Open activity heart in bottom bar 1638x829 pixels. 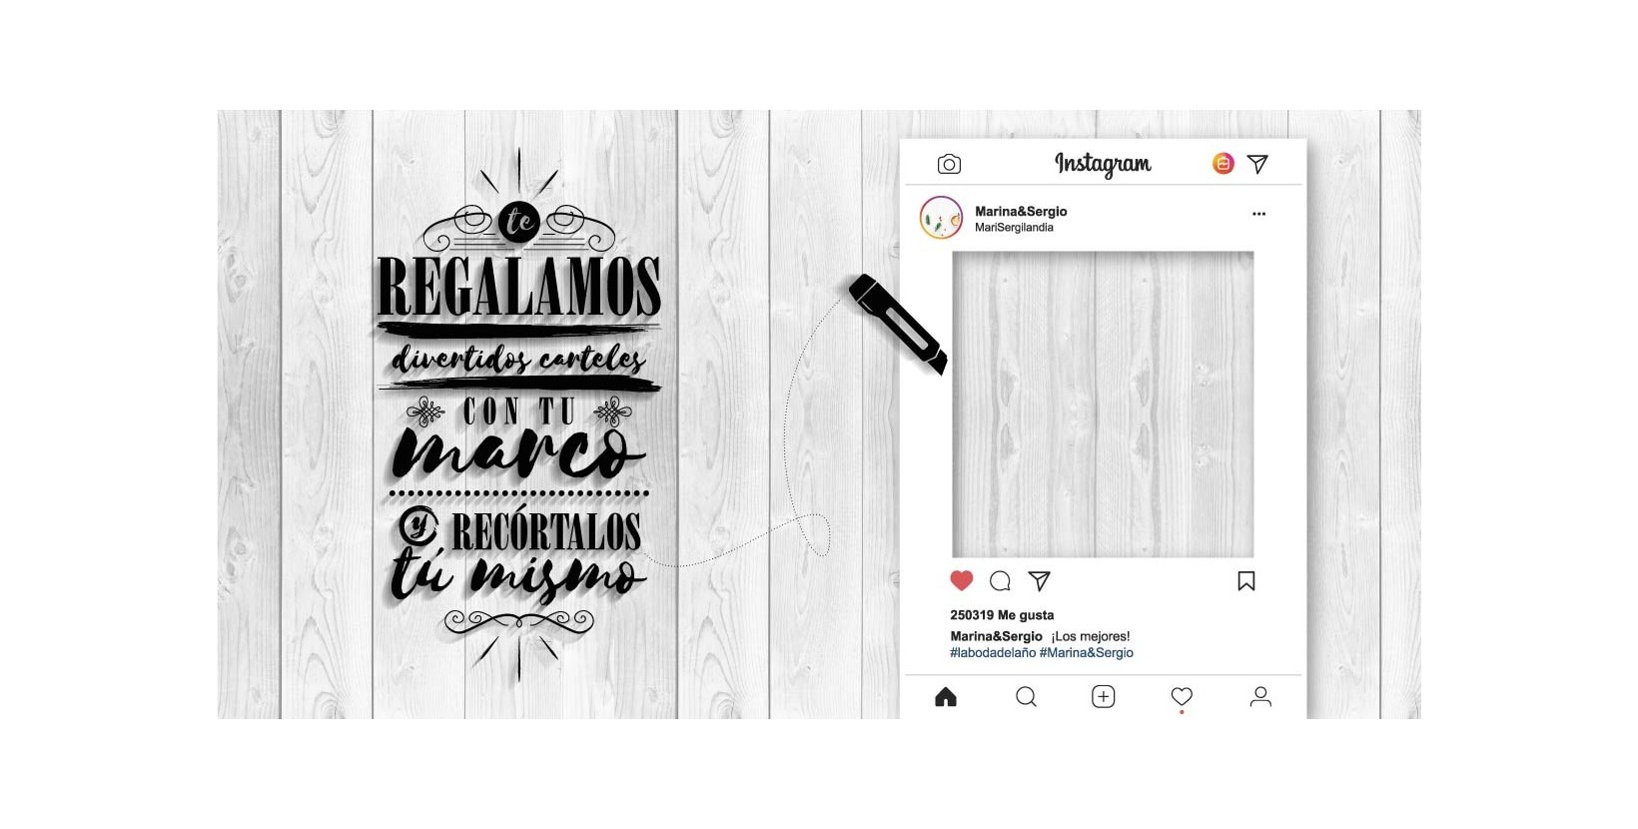click(1182, 697)
